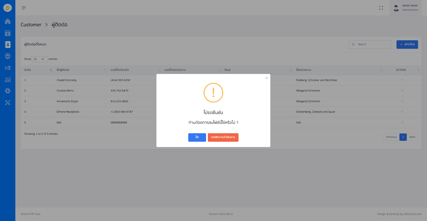The width and height of the screenshot is (427, 221).
Task: Enter fullscreen with the expand icon
Action: point(381,8)
